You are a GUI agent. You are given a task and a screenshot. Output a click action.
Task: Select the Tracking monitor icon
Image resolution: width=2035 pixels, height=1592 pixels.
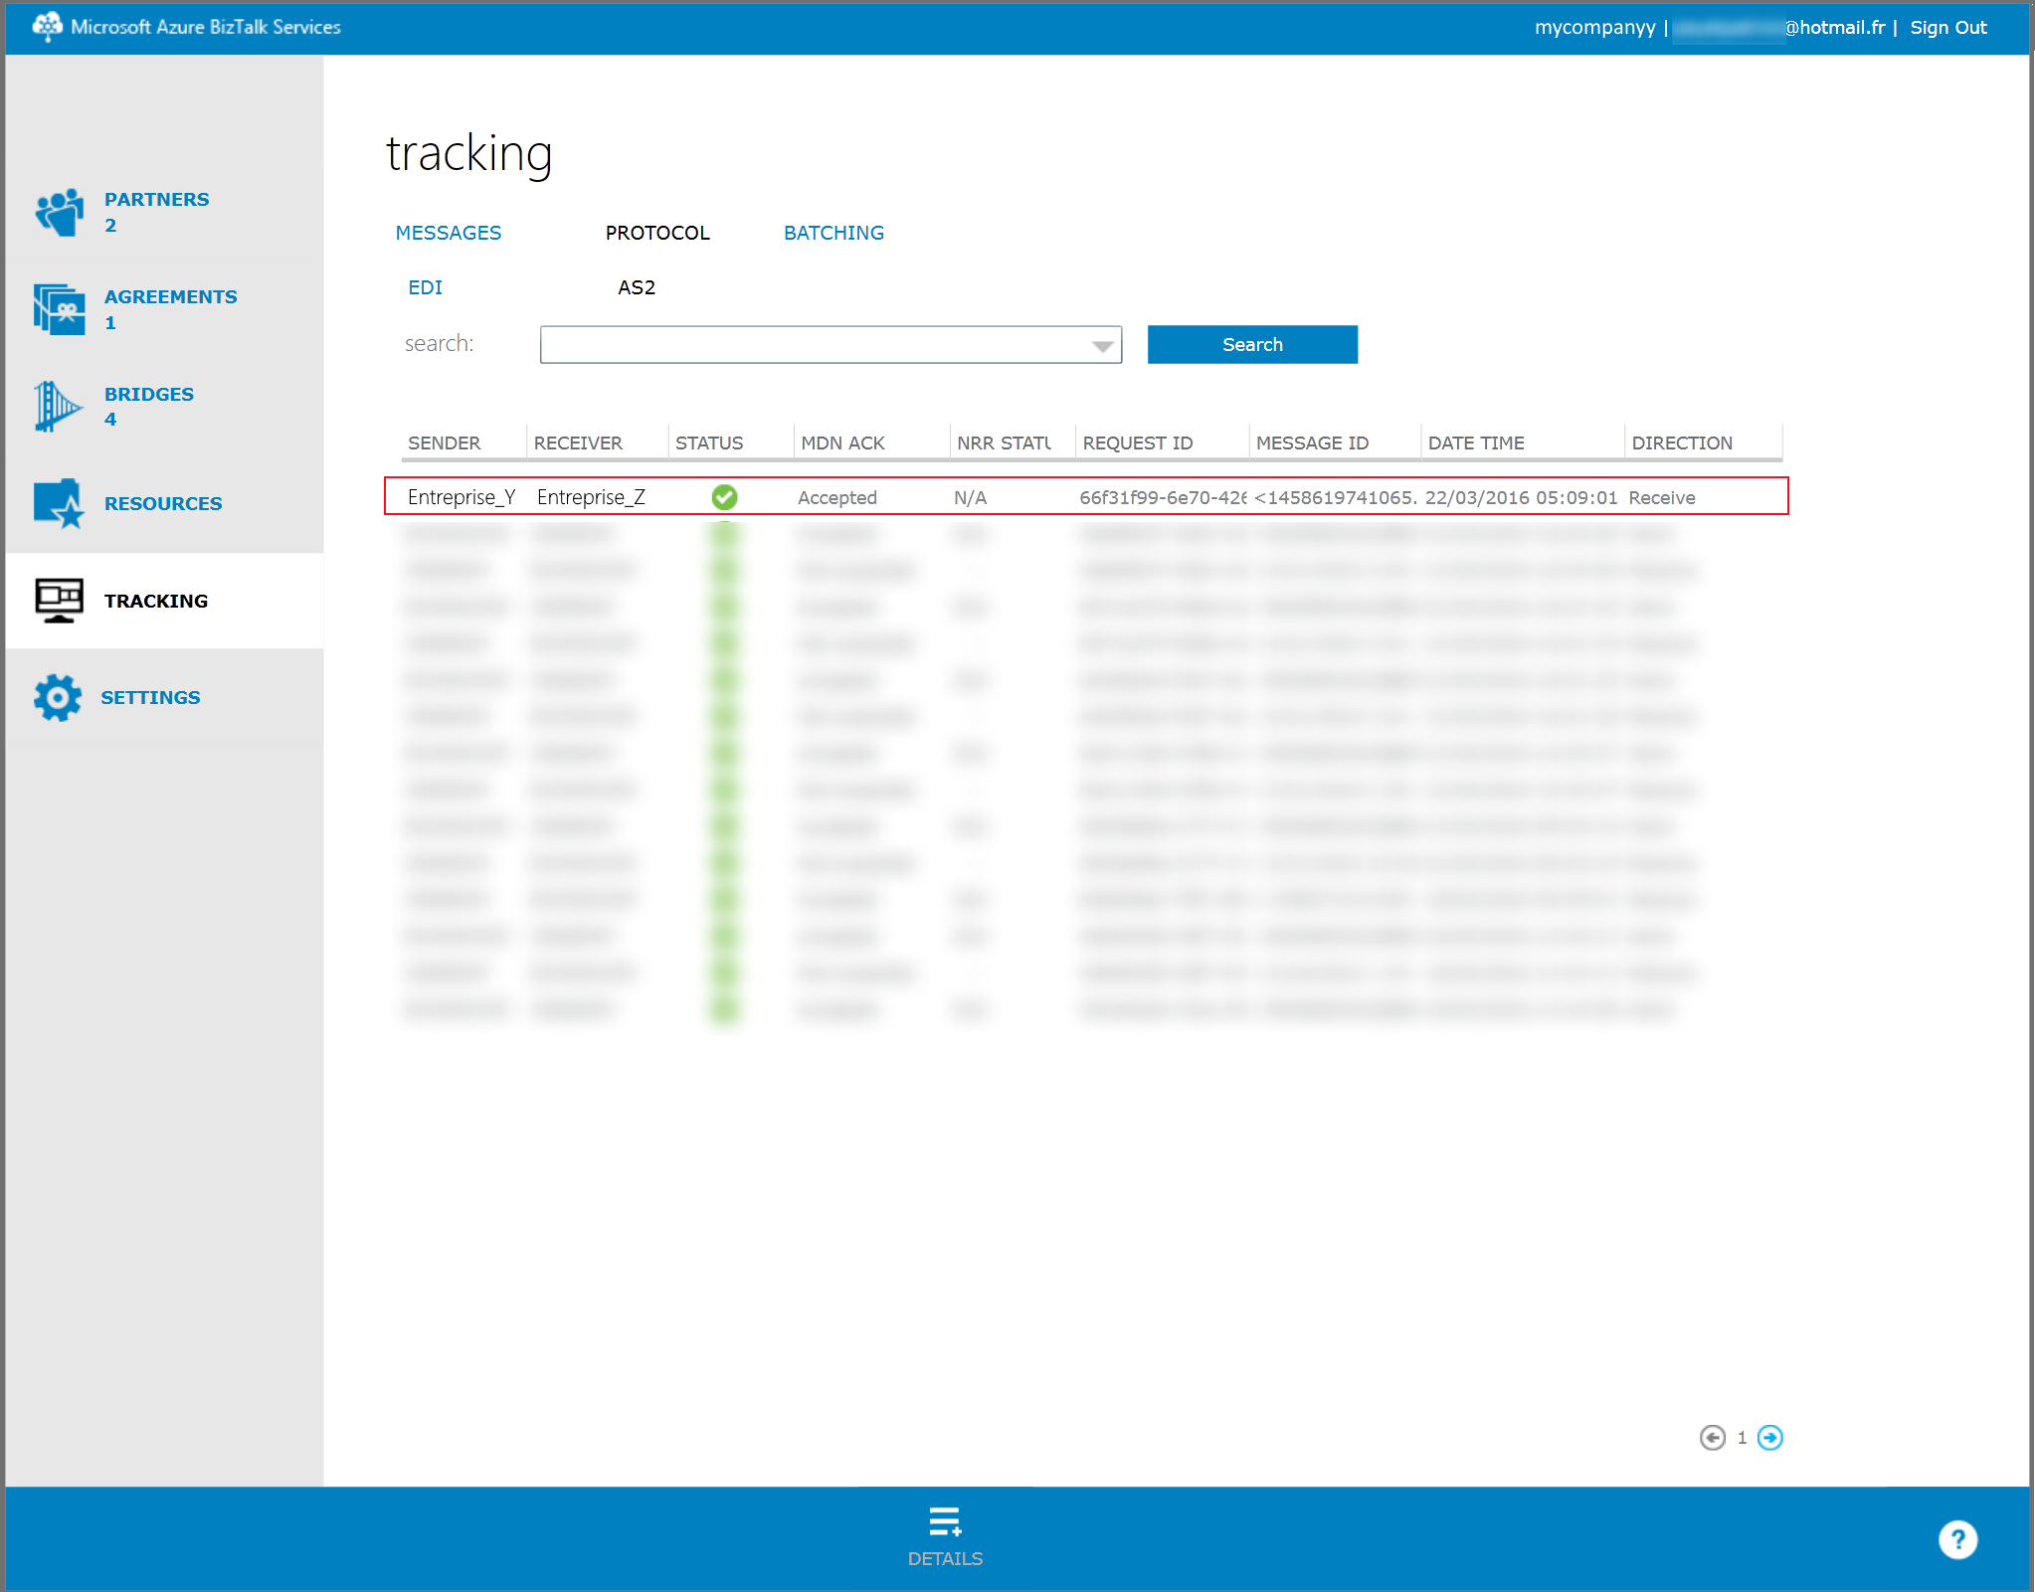click(59, 601)
